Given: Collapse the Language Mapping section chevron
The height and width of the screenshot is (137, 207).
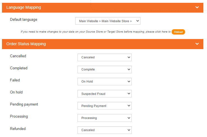Looking at the screenshot, I should point(197,7).
